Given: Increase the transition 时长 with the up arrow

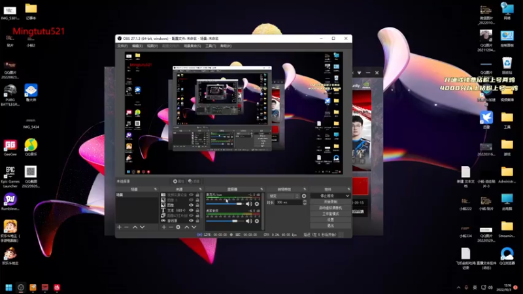Looking at the screenshot, I should 305,201.
